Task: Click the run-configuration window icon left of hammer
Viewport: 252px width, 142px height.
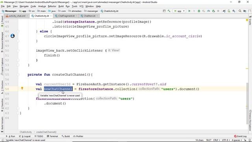Action: (x=164, y=11)
